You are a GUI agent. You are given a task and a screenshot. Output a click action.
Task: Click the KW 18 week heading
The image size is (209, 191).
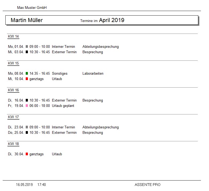click(x=13, y=144)
